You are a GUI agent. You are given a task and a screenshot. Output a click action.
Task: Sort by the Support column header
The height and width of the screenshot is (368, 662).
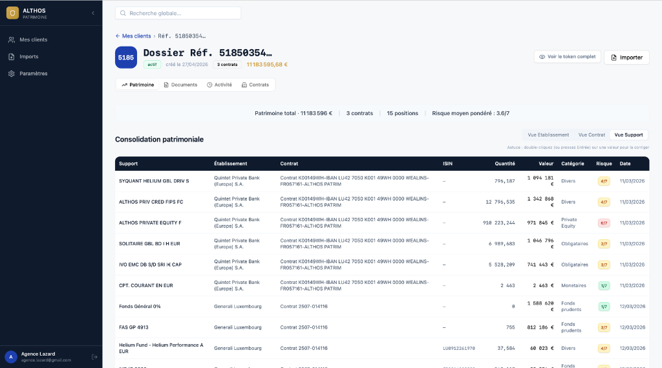click(x=129, y=164)
